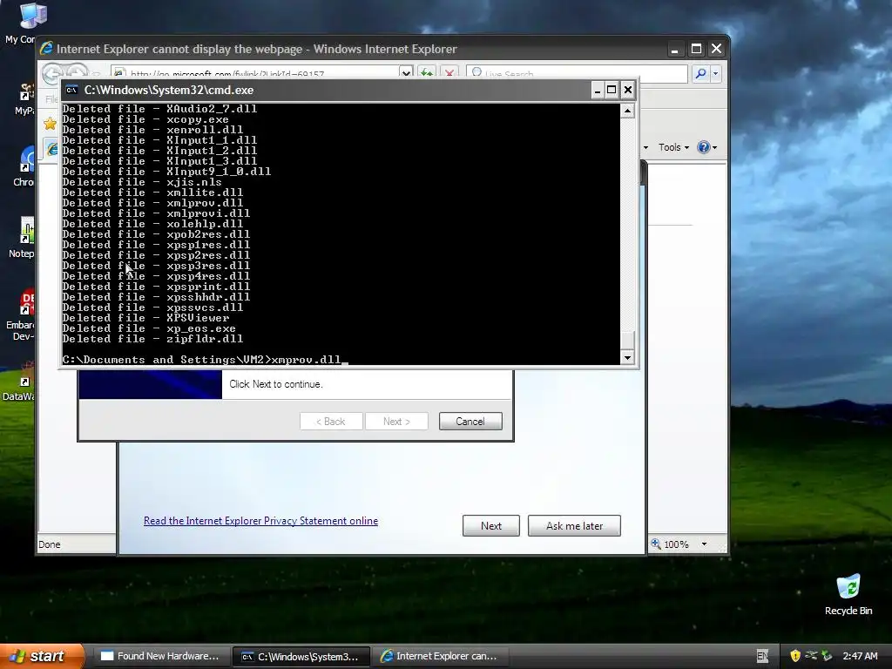Image resolution: width=892 pixels, height=669 pixels.
Task: Click the Favorites star icon in IE
Action: pyautogui.click(x=50, y=124)
